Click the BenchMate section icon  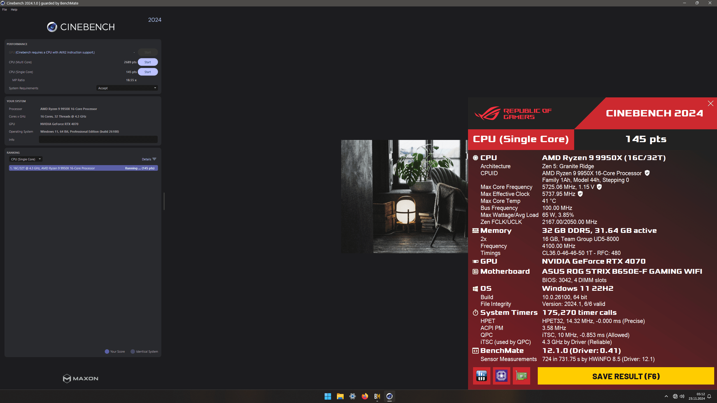(x=475, y=351)
